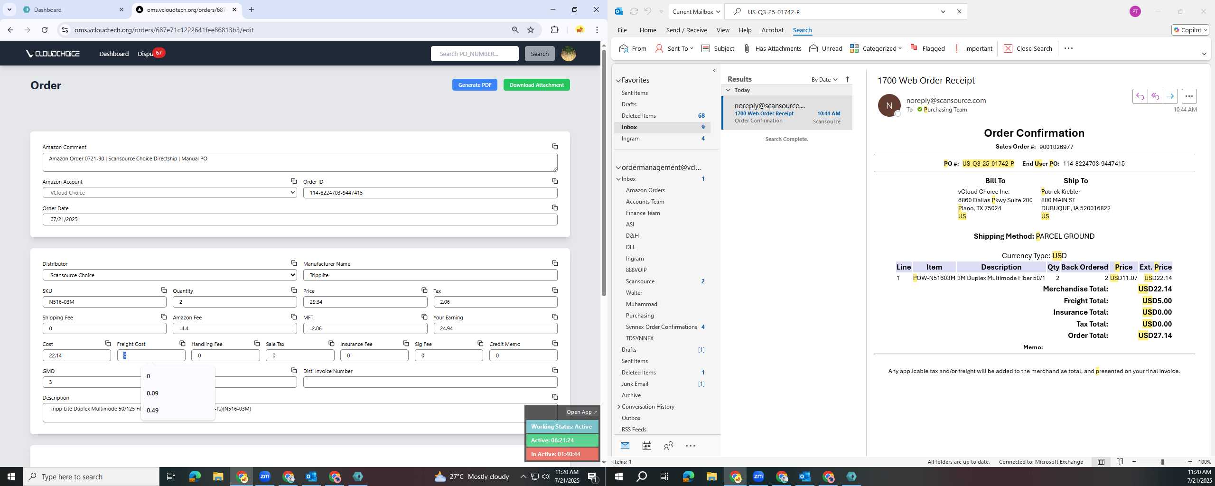The width and height of the screenshot is (1215, 486).
Task: Open more actions for the email message
Action: pyautogui.click(x=1189, y=96)
